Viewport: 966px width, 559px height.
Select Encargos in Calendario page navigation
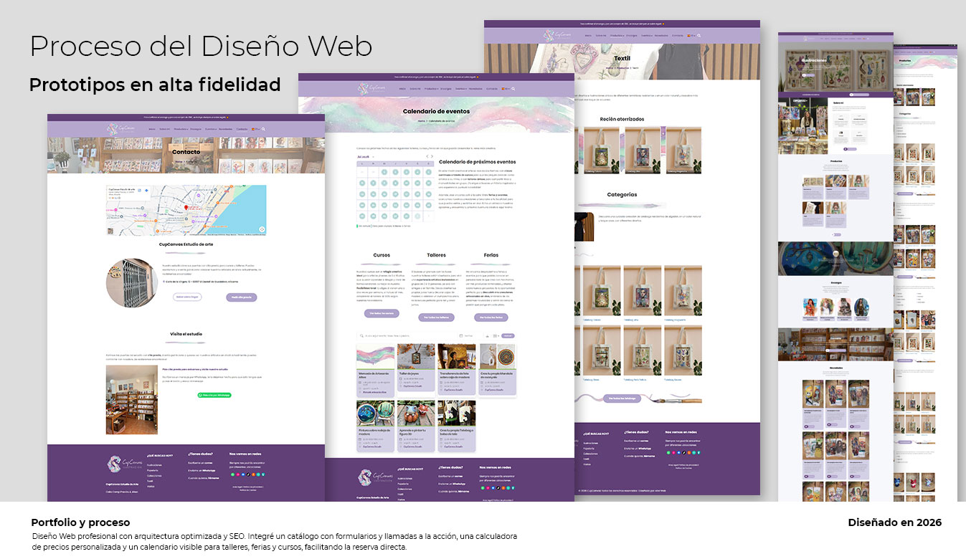(x=446, y=89)
